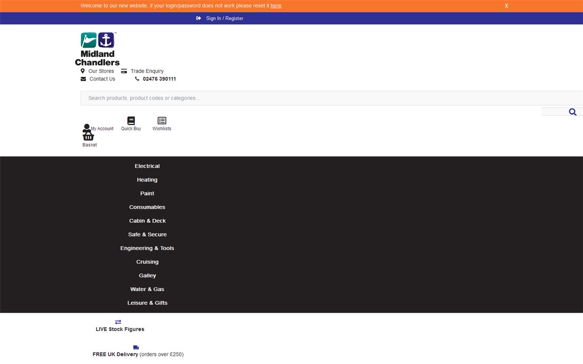The height and width of the screenshot is (364, 583).
Task: Open the Quick Buy book icon
Action: (x=131, y=121)
